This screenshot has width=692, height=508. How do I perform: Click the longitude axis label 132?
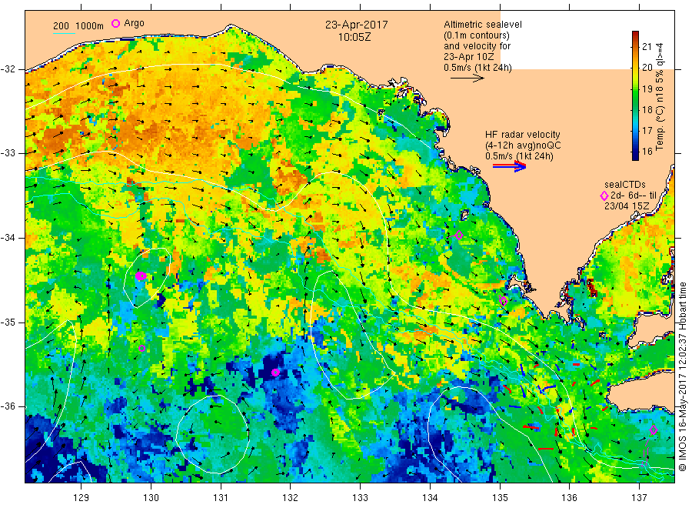coord(291,498)
